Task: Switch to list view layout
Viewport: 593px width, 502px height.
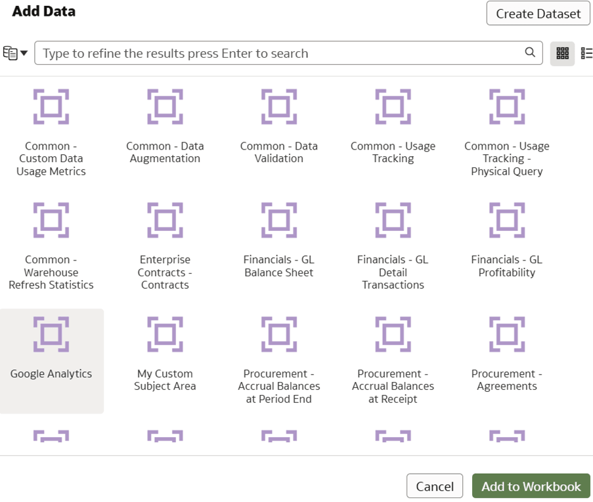Action: point(586,53)
